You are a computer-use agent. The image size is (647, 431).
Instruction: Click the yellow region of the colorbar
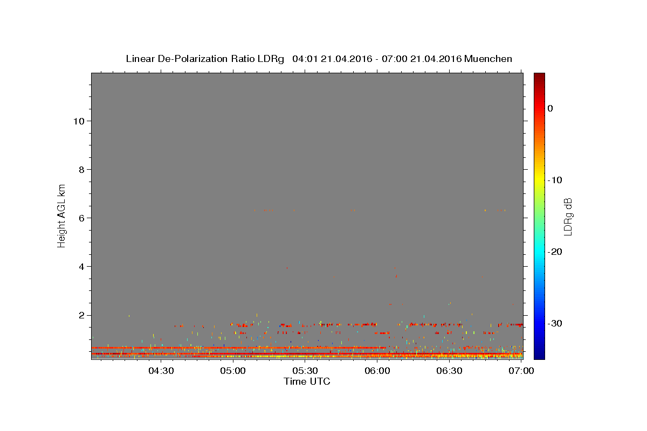[x=539, y=180]
